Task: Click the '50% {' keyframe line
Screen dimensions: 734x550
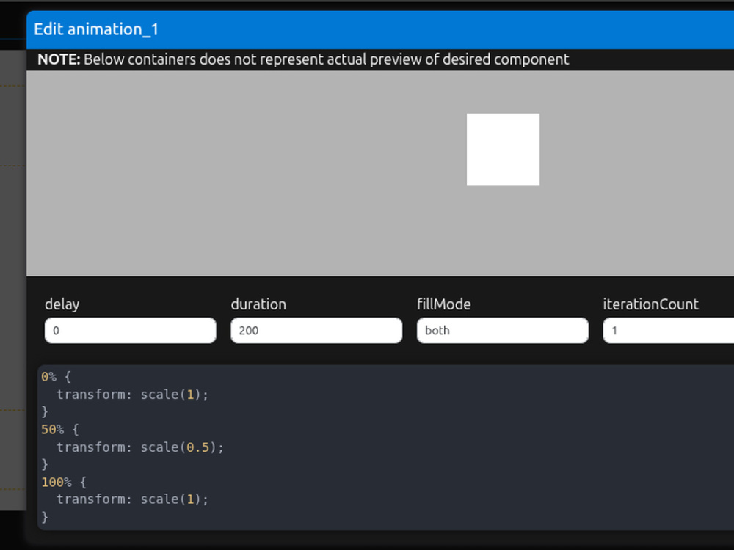Action: [x=59, y=429]
